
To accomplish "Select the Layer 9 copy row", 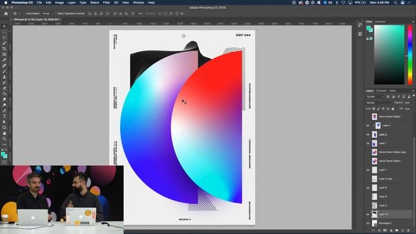I will (389, 179).
